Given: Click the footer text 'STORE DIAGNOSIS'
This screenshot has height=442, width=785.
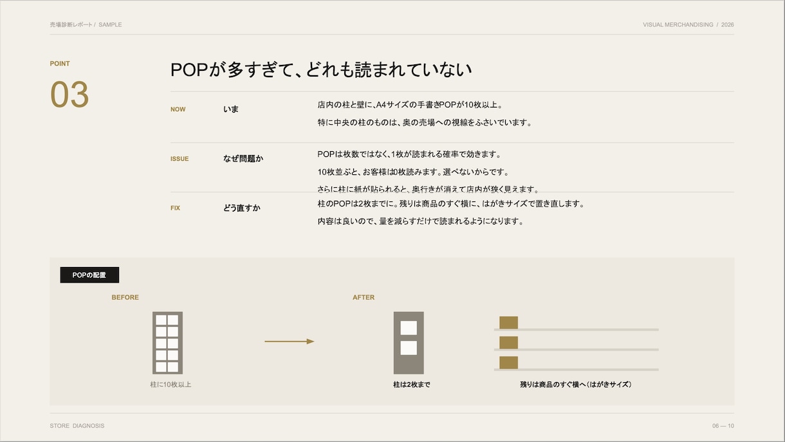Looking at the screenshot, I should [77, 426].
